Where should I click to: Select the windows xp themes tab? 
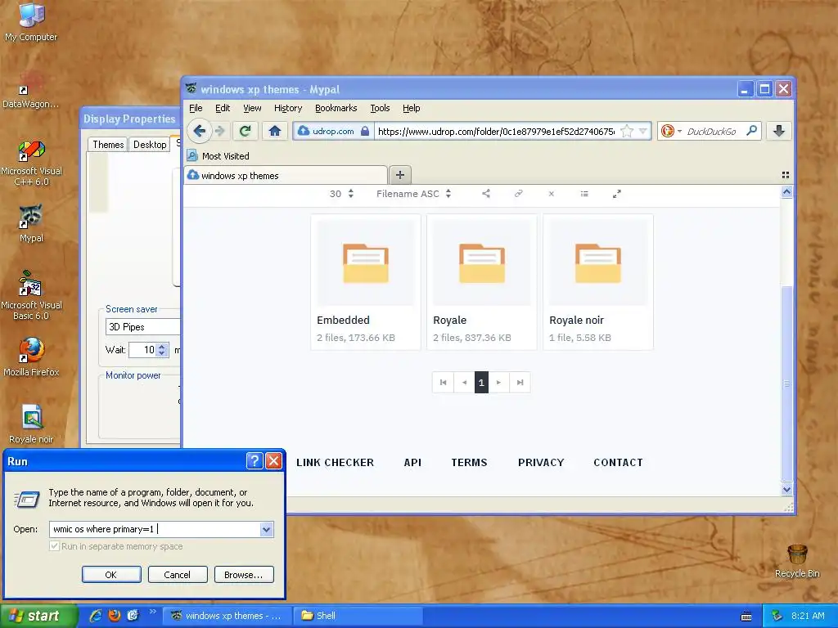[286, 175]
